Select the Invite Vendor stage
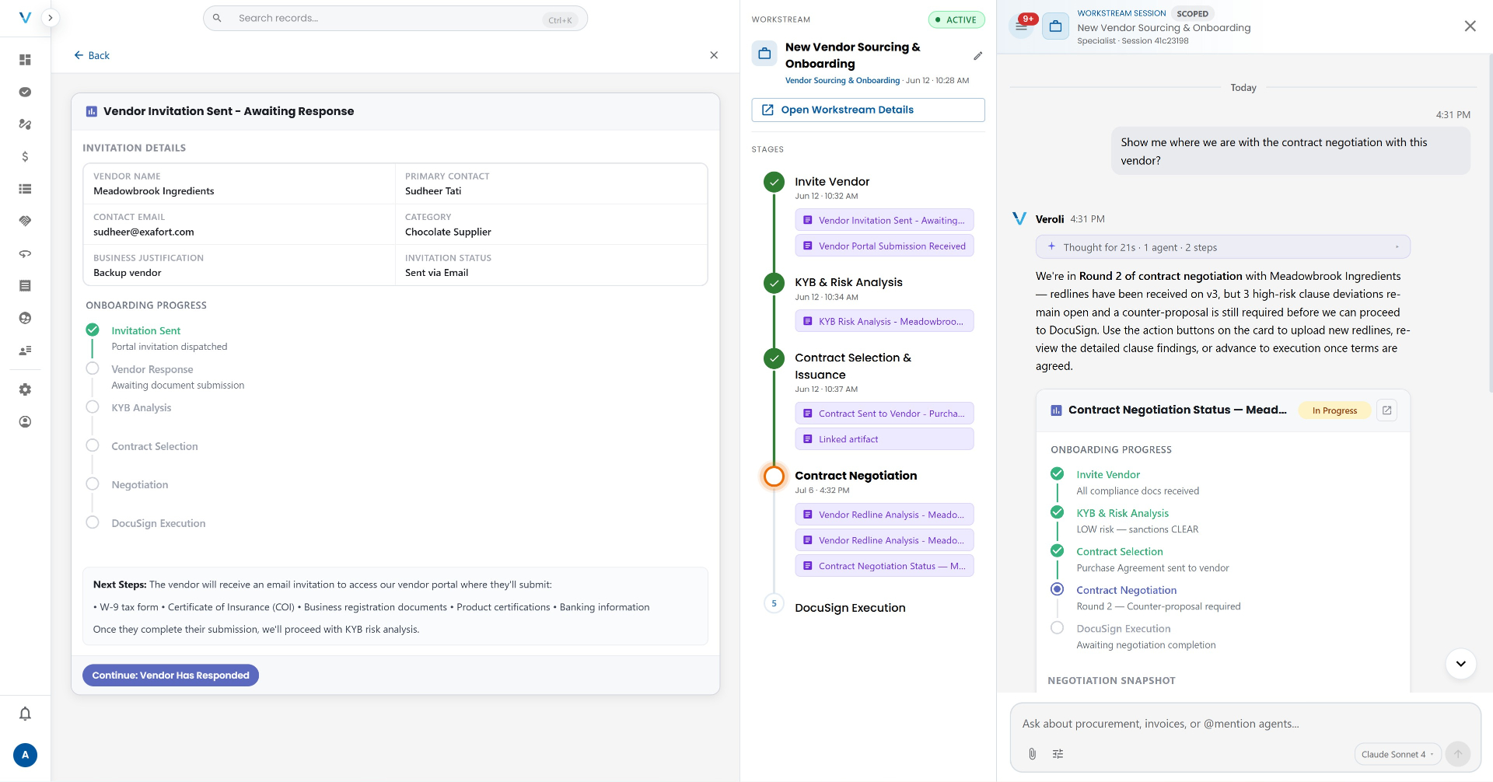 coord(832,182)
